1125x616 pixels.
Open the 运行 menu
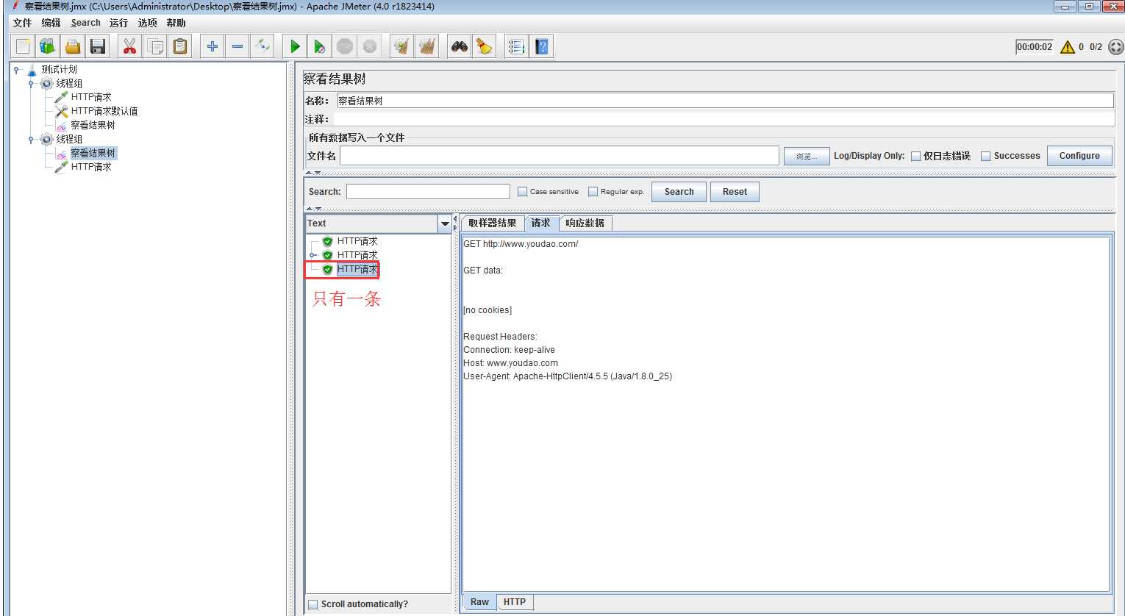tap(118, 23)
